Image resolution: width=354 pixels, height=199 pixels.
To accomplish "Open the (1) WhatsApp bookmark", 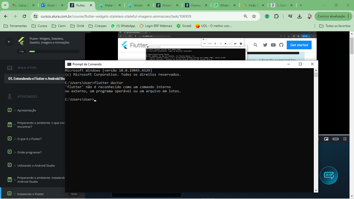I will (x=123, y=26).
